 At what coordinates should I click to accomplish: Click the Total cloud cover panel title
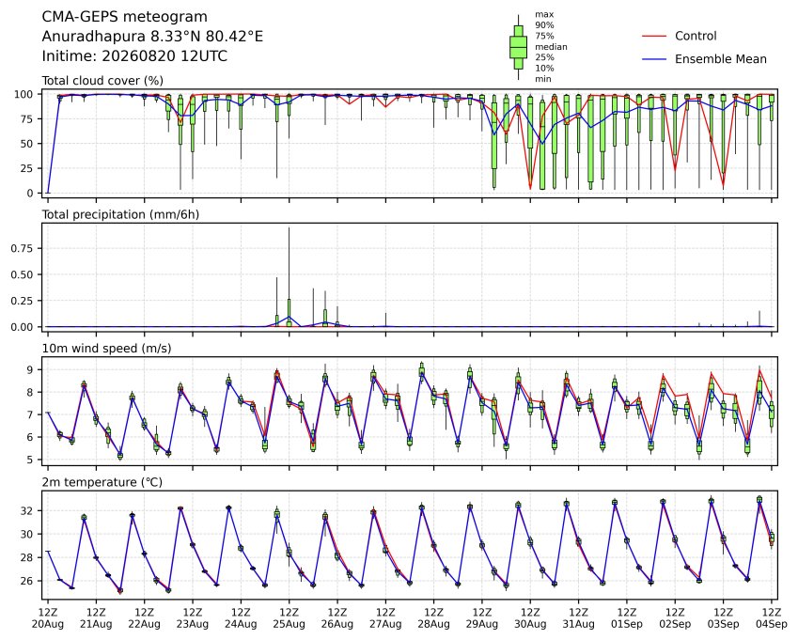[102, 81]
